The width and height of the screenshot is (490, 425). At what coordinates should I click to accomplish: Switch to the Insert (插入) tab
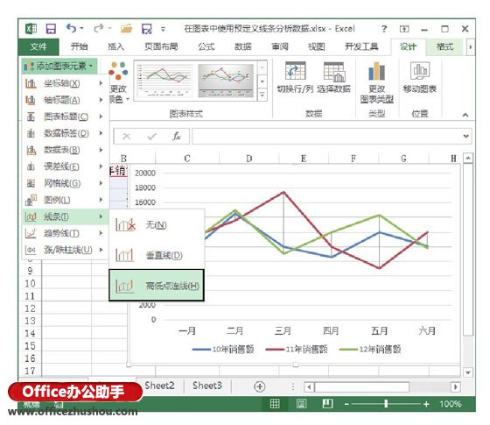[116, 47]
